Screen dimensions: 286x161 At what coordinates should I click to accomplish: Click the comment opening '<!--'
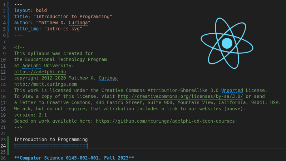point(20,48)
